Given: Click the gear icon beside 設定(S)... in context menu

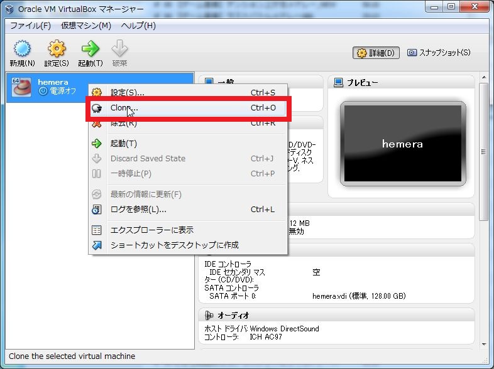Looking at the screenshot, I should coord(97,92).
